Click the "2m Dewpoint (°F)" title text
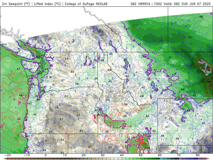Viewport: 213px width, 160px height. [x=16, y=4]
